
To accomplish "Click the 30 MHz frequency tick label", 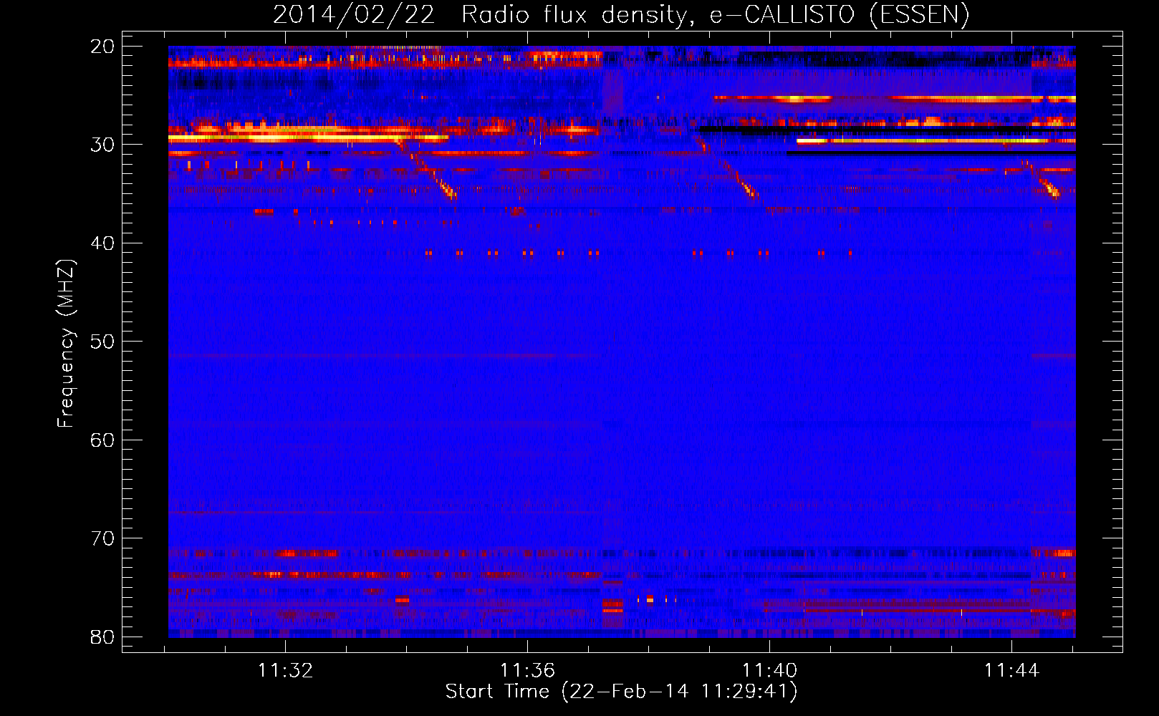I will tap(102, 145).
